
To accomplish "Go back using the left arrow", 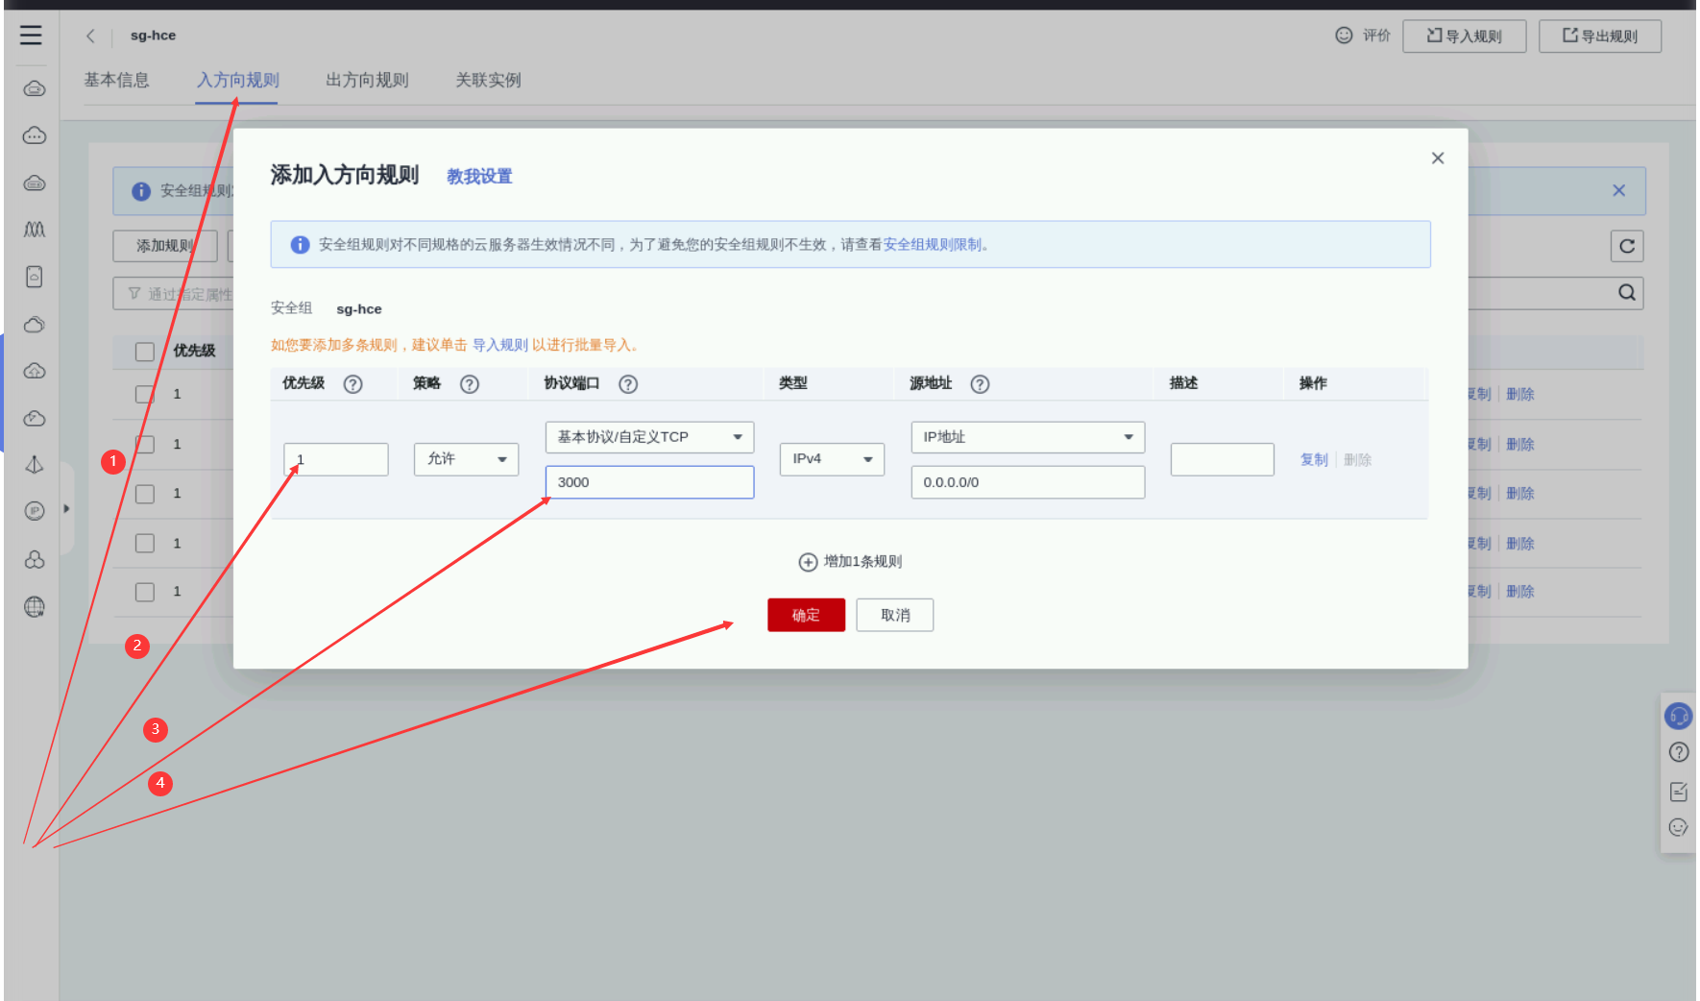I will click(90, 36).
